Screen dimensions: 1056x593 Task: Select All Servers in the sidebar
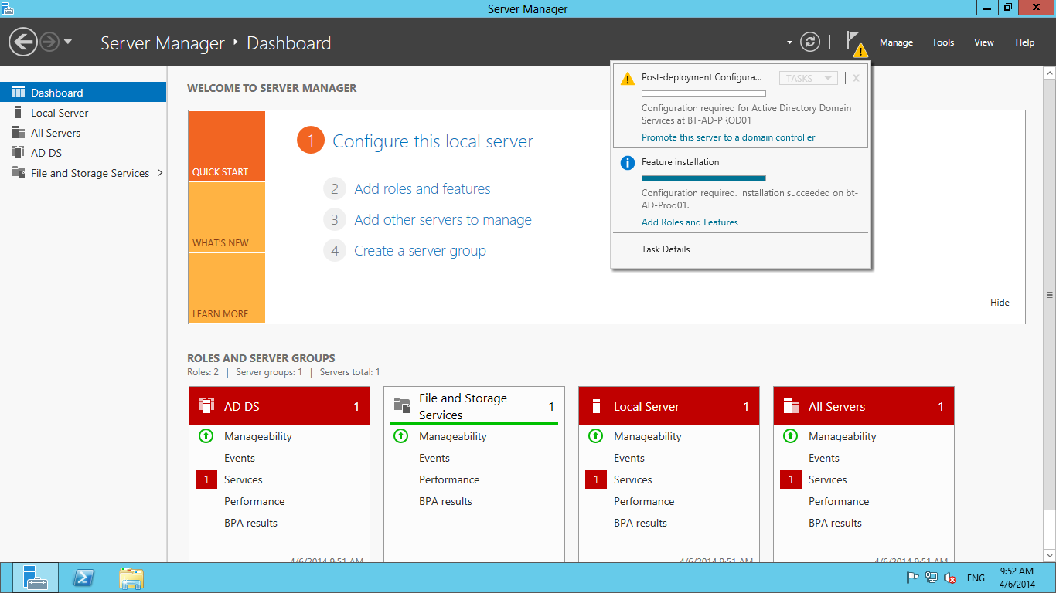coord(83,133)
